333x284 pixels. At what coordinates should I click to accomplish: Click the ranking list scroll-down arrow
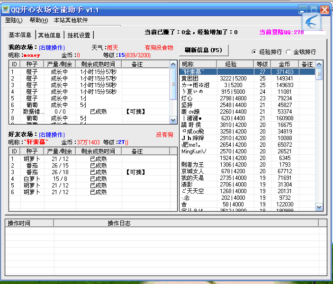(319, 207)
